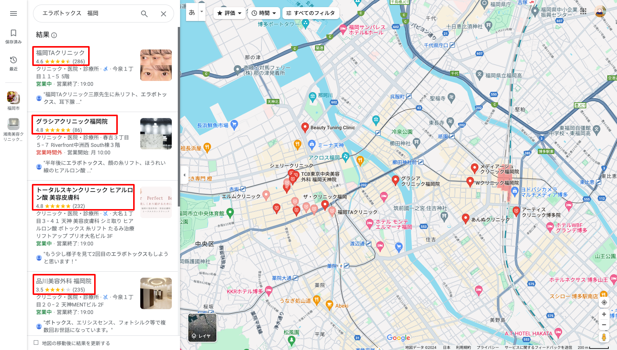Screen dimensions: 617x350
Task: Expand the input mode dropdown arrow
Action: (202, 12)
